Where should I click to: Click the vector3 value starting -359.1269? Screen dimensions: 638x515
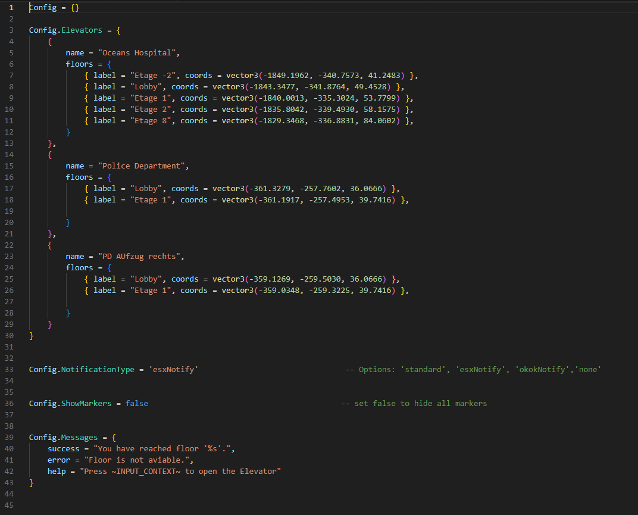[299, 279]
